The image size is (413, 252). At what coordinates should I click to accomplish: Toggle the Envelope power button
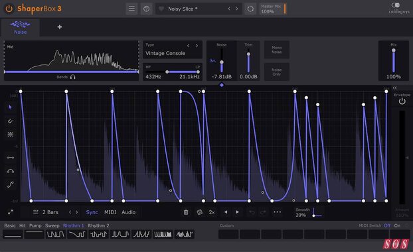coord(402,101)
